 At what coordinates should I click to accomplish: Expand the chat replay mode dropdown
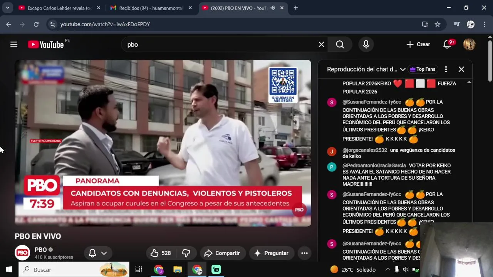pyautogui.click(x=366, y=69)
